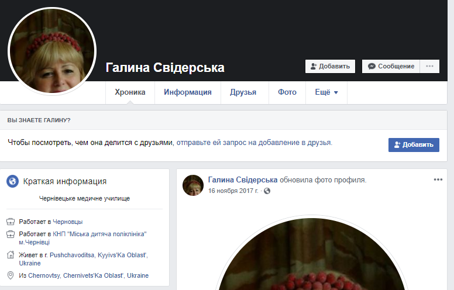Open the Черновцы workplace link
454x290 pixels.
coord(68,222)
